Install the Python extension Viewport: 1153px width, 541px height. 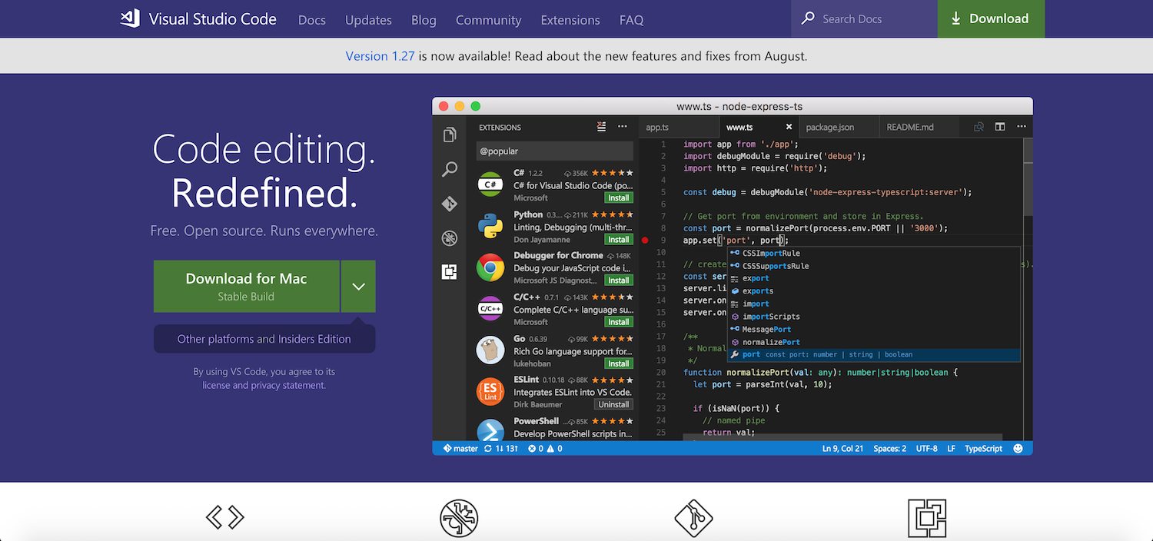pyautogui.click(x=619, y=239)
